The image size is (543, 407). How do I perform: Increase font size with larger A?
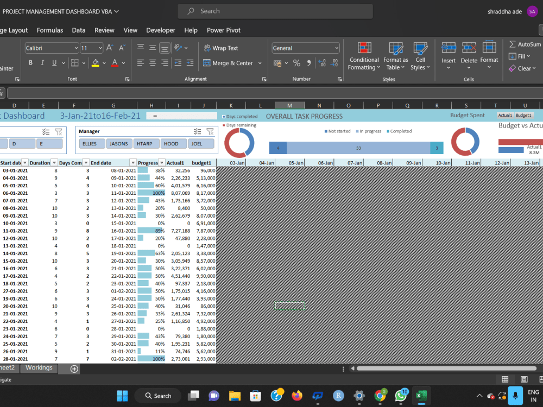[x=110, y=48]
